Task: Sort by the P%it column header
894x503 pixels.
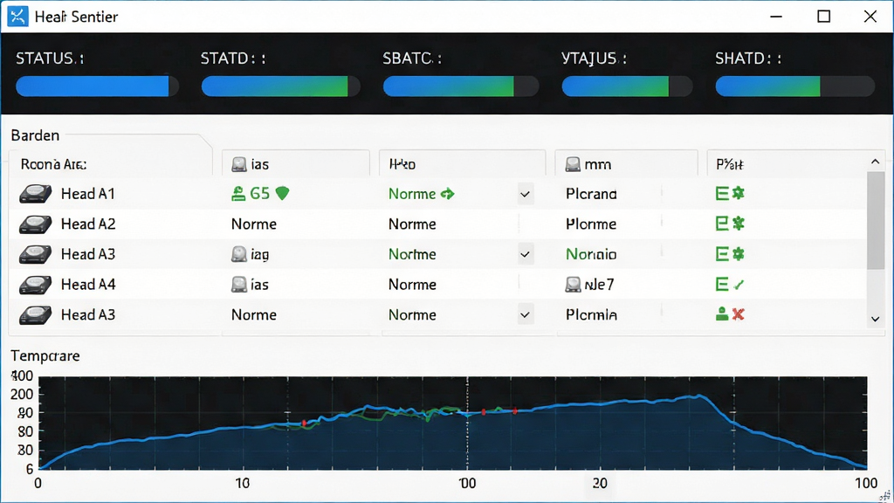Action: (x=729, y=165)
